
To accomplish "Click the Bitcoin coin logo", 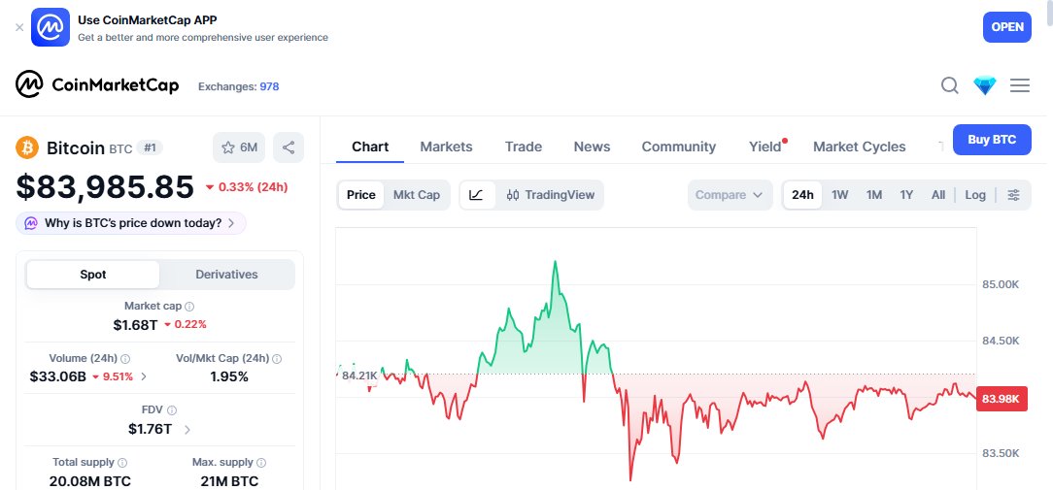I will [27, 147].
